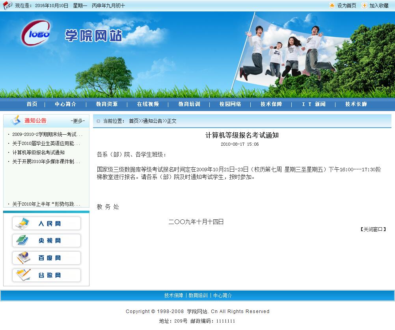Select 教育资源 navigation item
The height and width of the screenshot is (330, 395).
(x=106, y=104)
